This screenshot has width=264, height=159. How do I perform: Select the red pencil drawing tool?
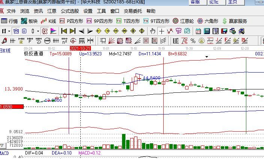point(4,41)
